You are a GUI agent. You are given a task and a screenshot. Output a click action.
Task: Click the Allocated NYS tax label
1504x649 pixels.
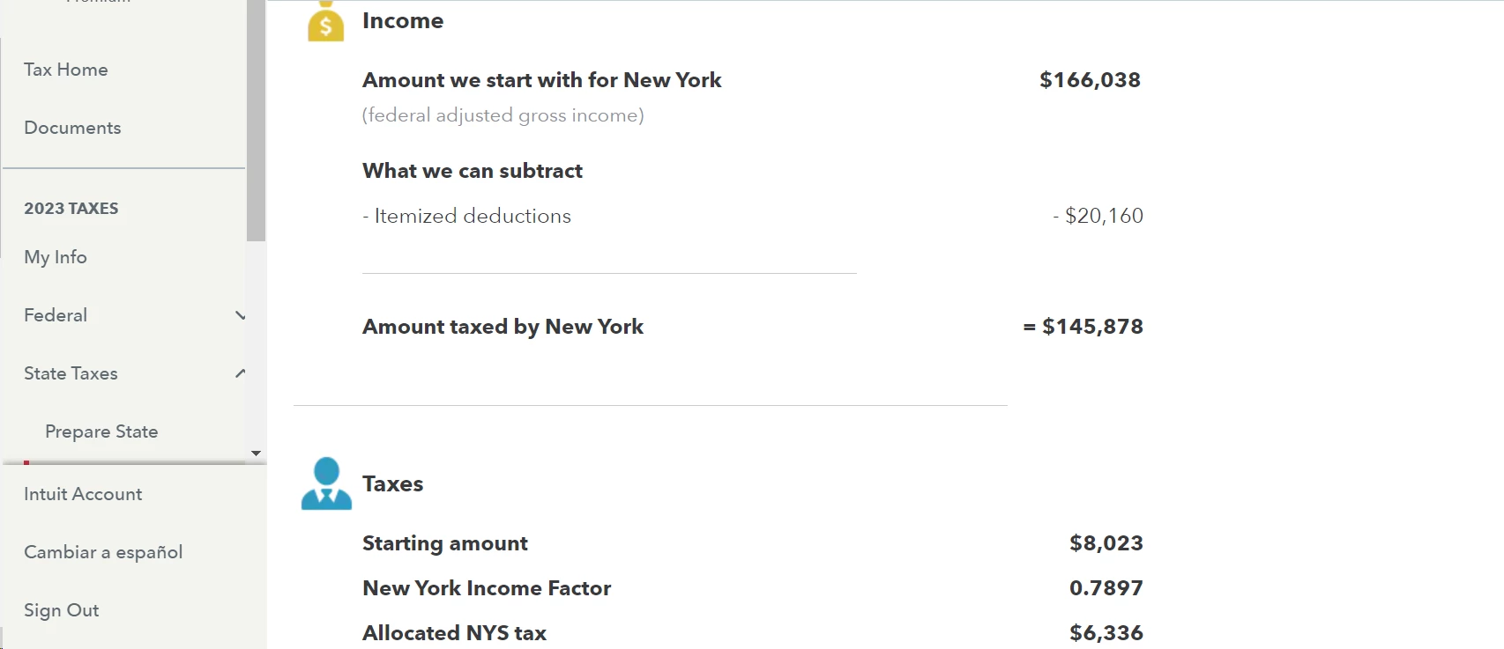tap(454, 633)
